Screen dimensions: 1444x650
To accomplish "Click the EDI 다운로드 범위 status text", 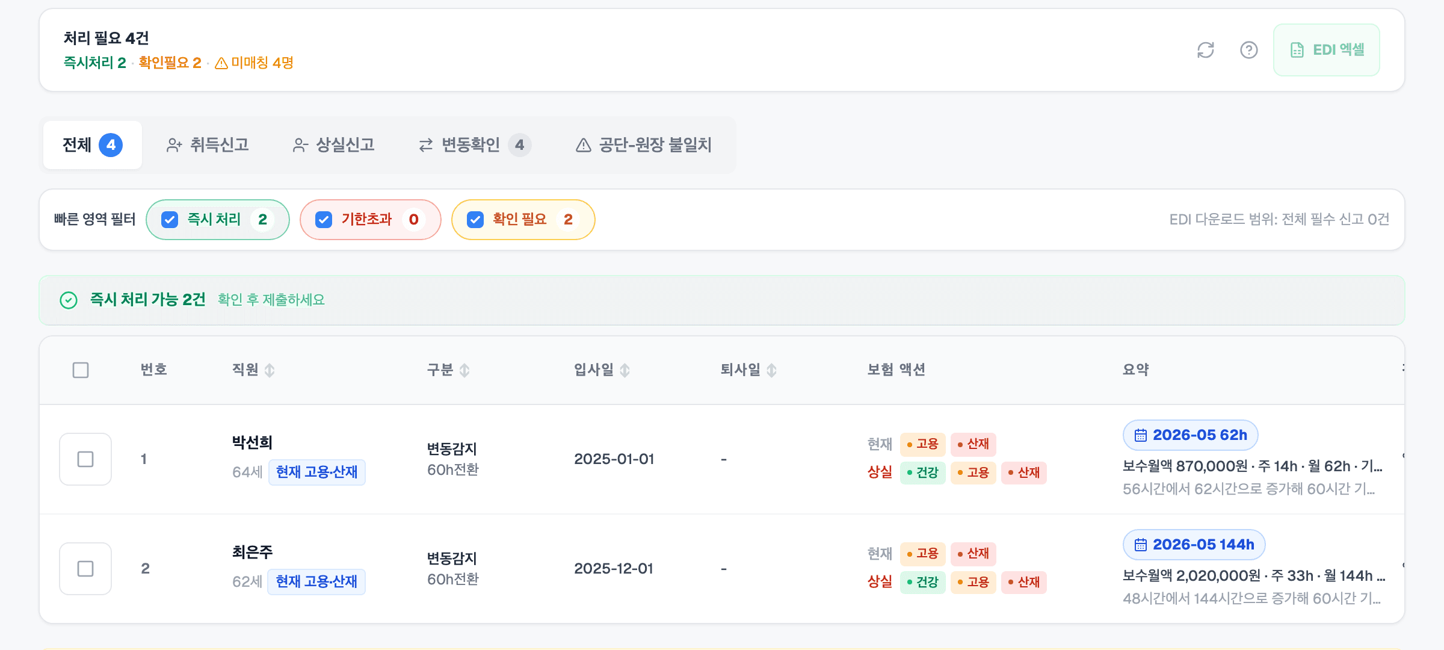I will 1279,220.
